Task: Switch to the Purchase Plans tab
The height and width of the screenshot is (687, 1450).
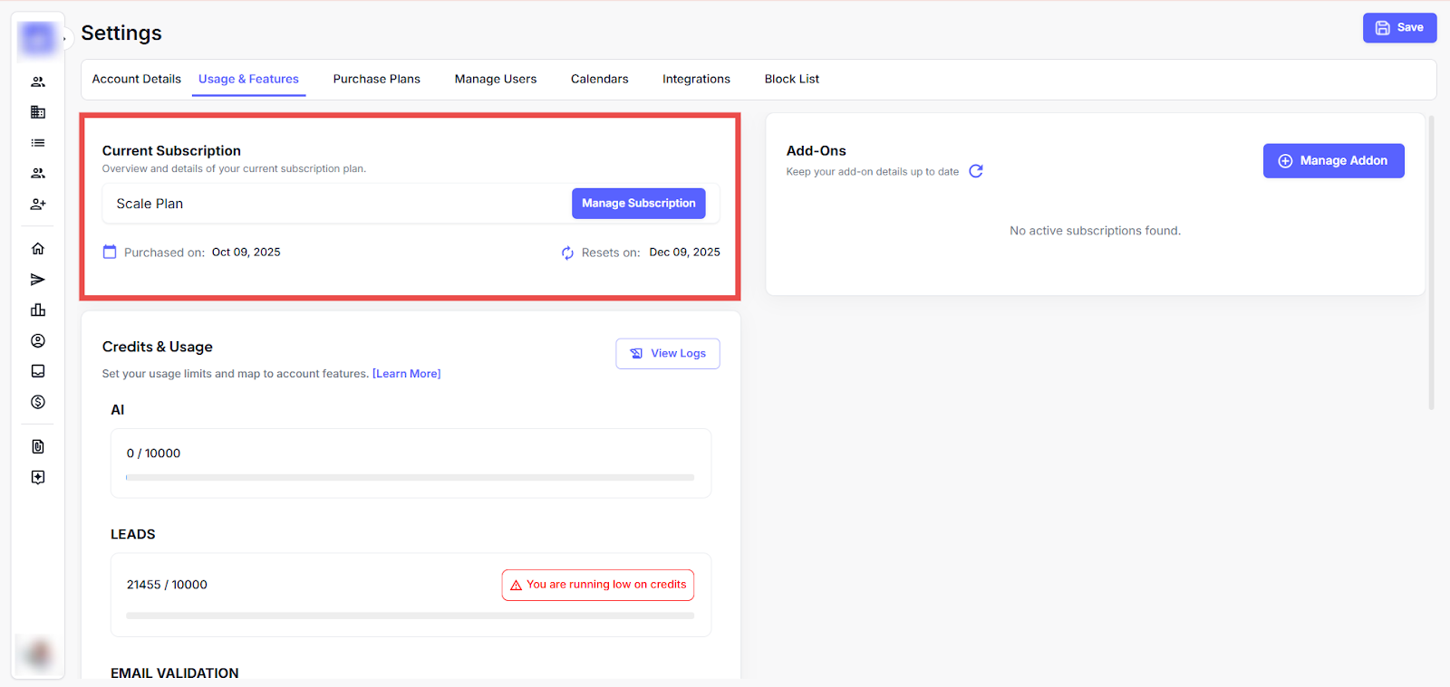Action: 376,80
